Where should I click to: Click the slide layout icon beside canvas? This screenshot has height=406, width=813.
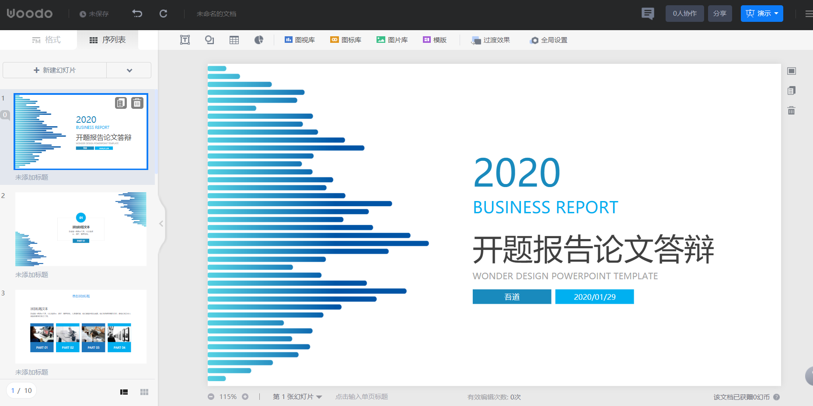pos(792,71)
